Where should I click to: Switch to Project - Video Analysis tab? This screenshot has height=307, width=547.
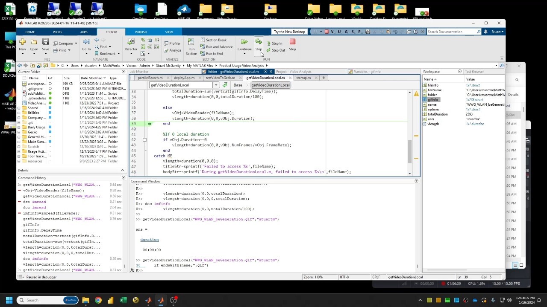pyautogui.click(x=294, y=72)
